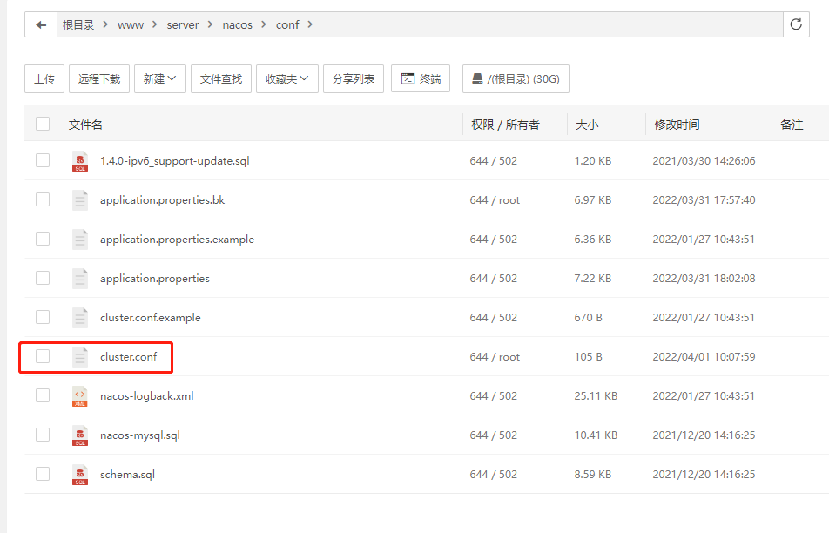Click the 2022/04/01 10:07:59 modified time
Viewport: 829px width, 533px height.
tap(704, 357)
